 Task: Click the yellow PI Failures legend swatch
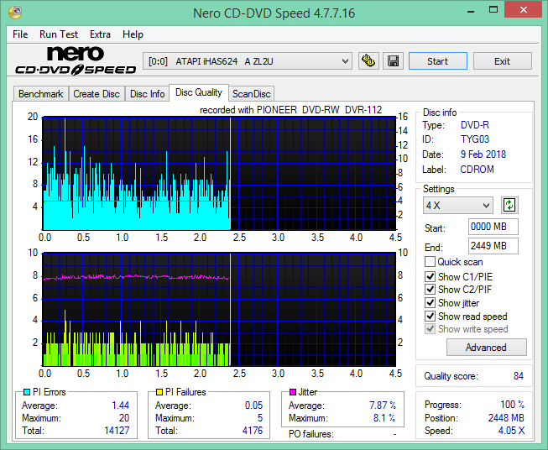(x=159, y=392)
